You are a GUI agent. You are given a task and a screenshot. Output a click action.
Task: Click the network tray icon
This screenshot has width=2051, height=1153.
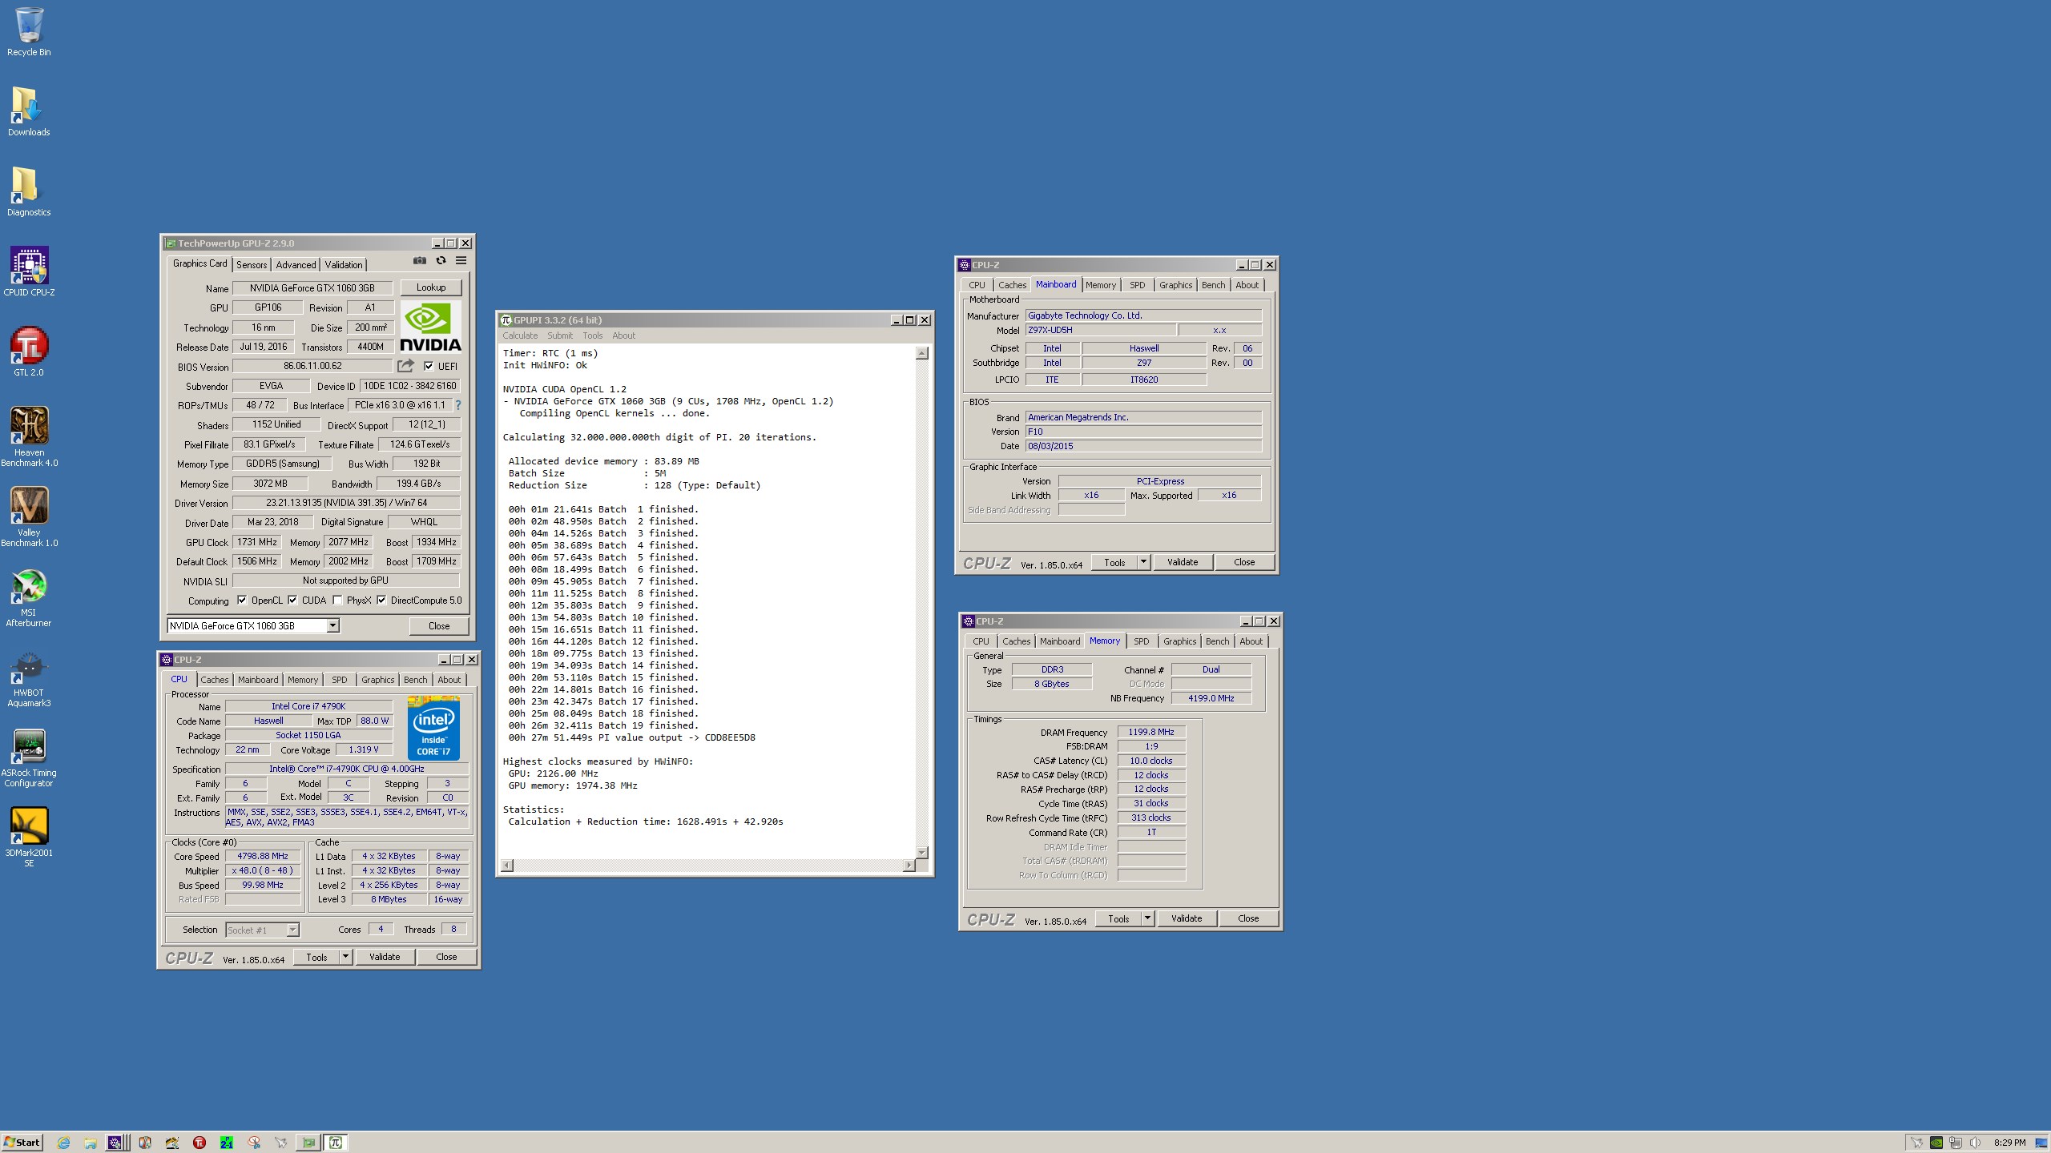(x=1956, y=1143)
